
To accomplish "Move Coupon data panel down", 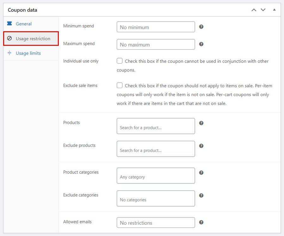I will pyautogui.click(x=263, y=10).
